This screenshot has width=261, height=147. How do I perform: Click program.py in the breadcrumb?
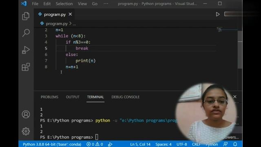57,24
